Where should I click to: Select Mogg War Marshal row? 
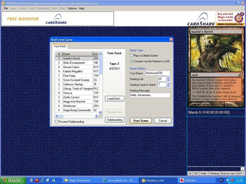77,102
